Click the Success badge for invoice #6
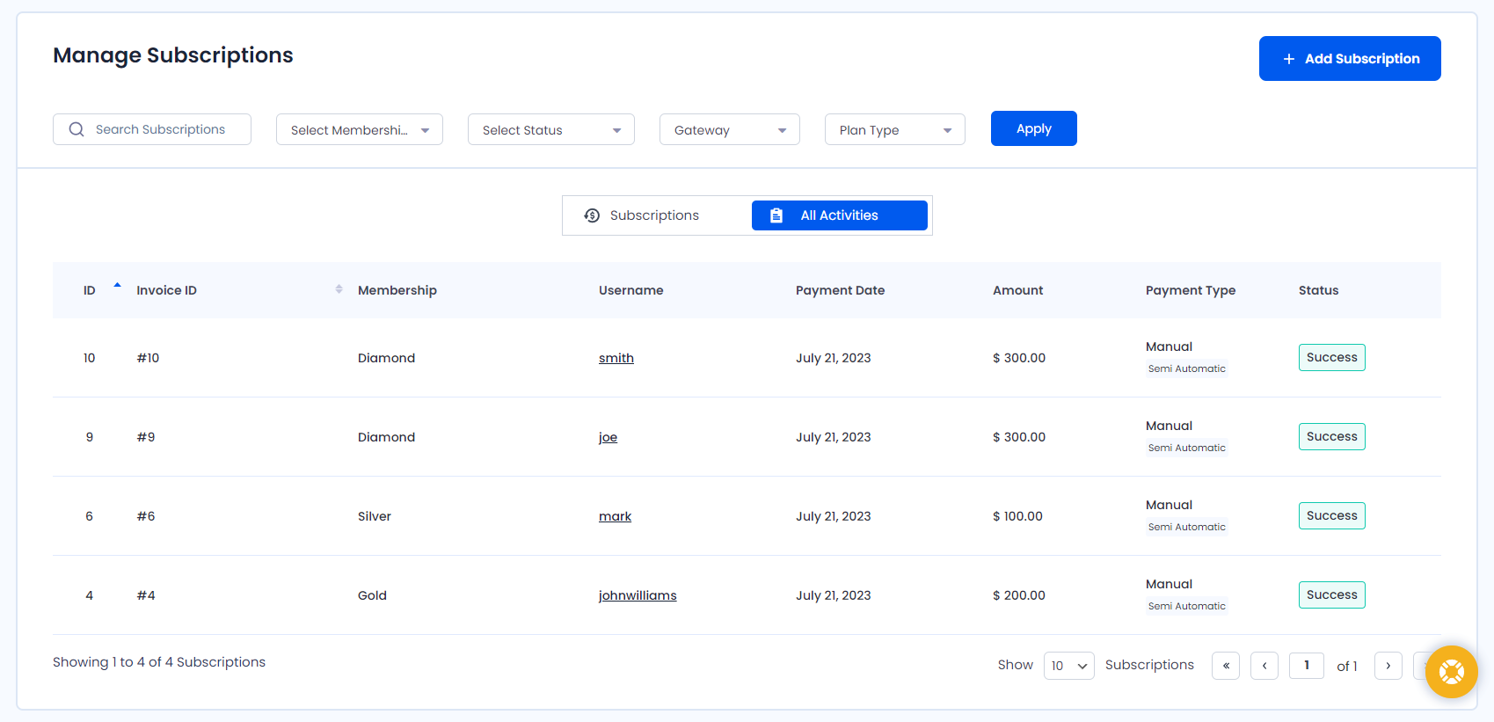 [x=1332, y=516]
